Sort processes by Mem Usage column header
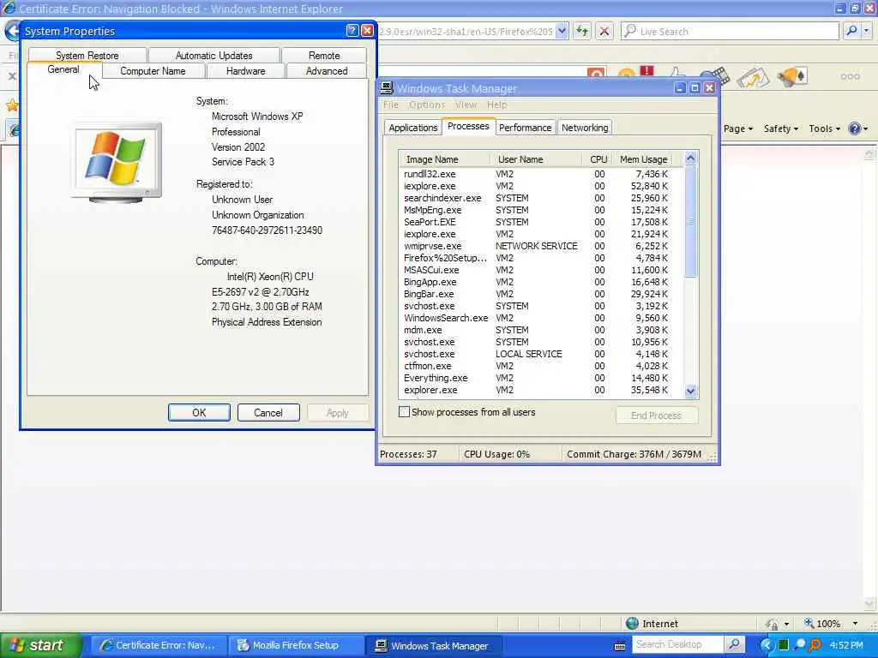878x658 pixels. click(x=643, y=159)
